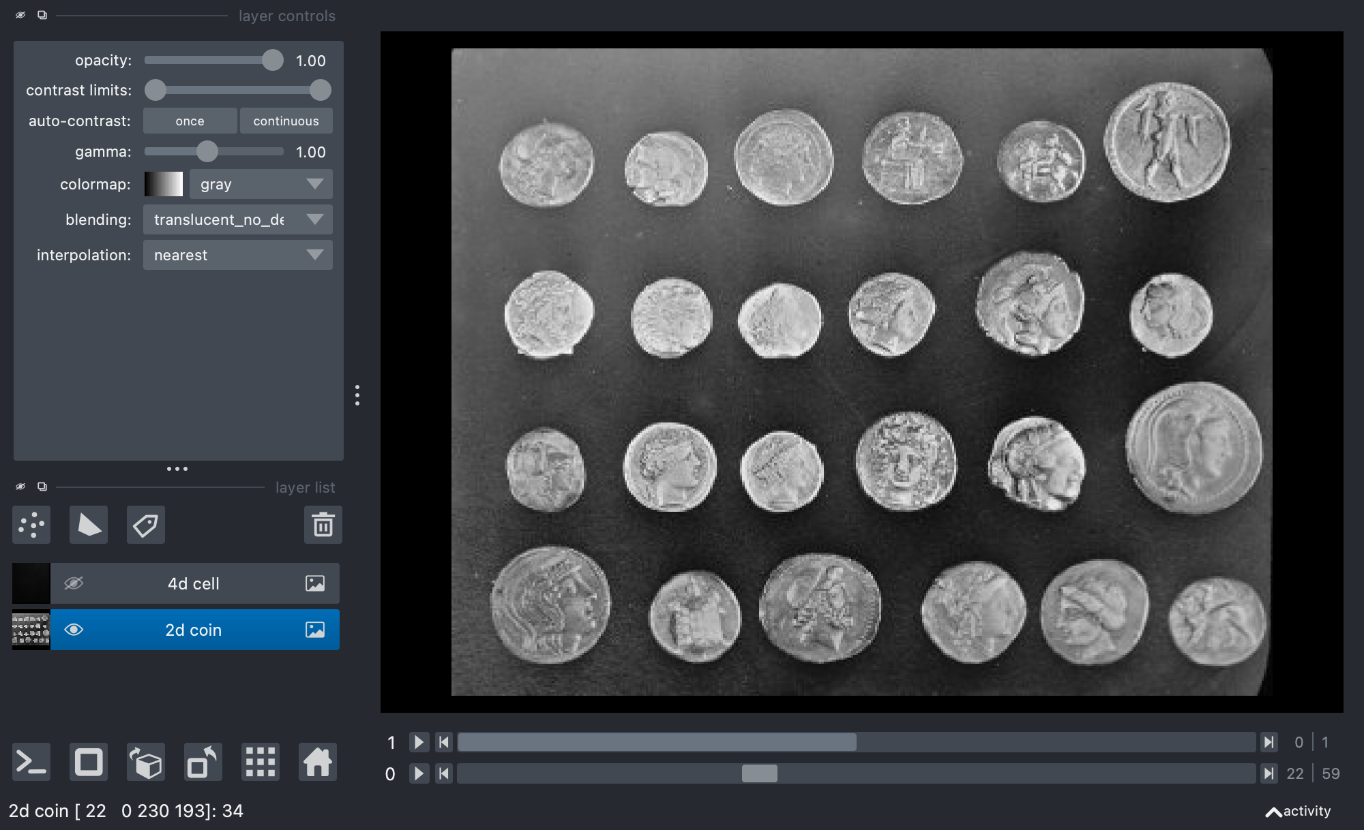Screen dimensions: 1364x830
Task: Step back on axis 0 slider
Action: tap(444, 773)
